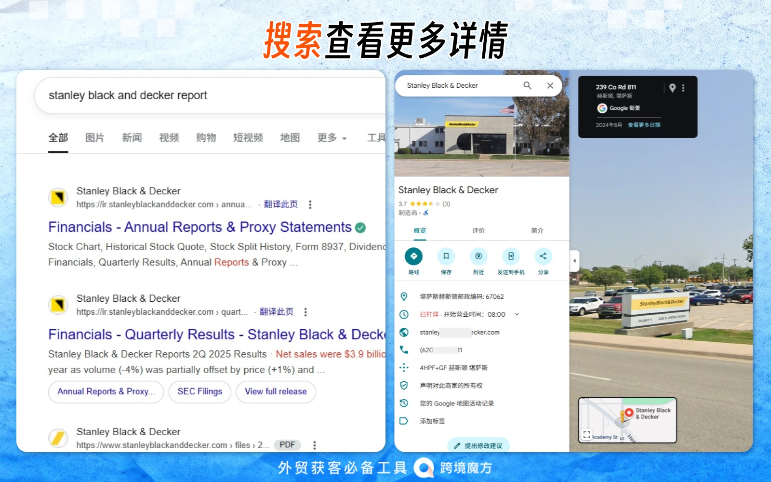Click the Directions (路线) icon
771x482 pixels.
pos(413,256)
